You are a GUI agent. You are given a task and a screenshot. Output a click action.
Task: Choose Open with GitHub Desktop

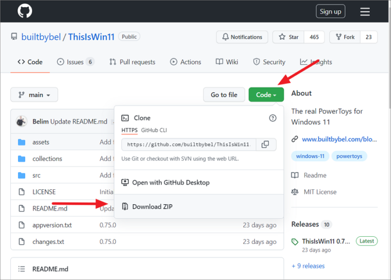coord(199,183)
